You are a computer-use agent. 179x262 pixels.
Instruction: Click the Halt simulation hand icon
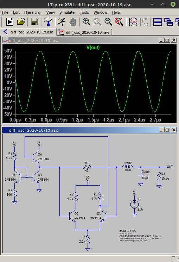72,22
